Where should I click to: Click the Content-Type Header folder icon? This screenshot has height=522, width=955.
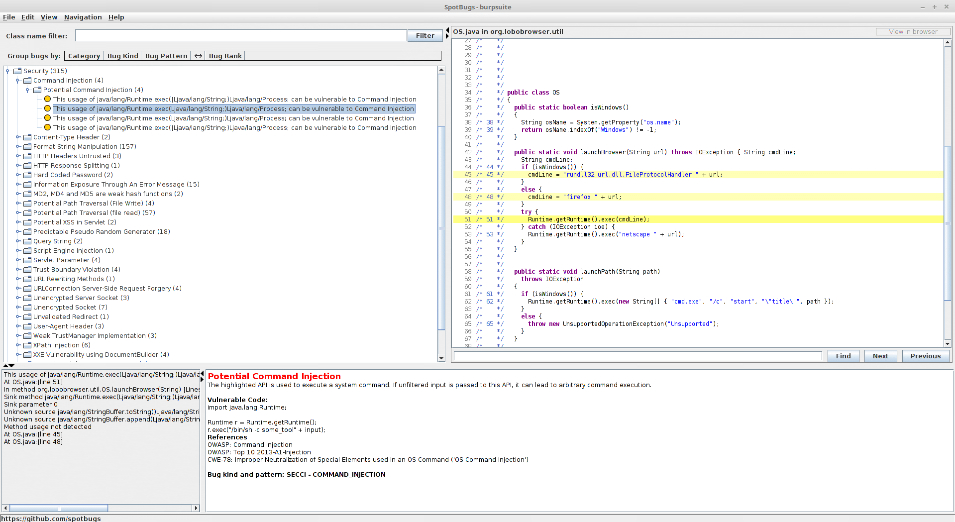[27, 137]
